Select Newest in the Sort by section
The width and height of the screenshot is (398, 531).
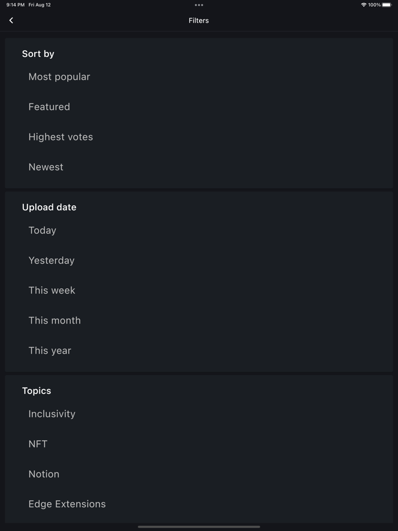(x=45, y=167)
